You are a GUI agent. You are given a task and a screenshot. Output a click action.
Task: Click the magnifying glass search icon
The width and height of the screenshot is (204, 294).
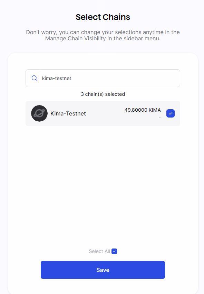35,78
